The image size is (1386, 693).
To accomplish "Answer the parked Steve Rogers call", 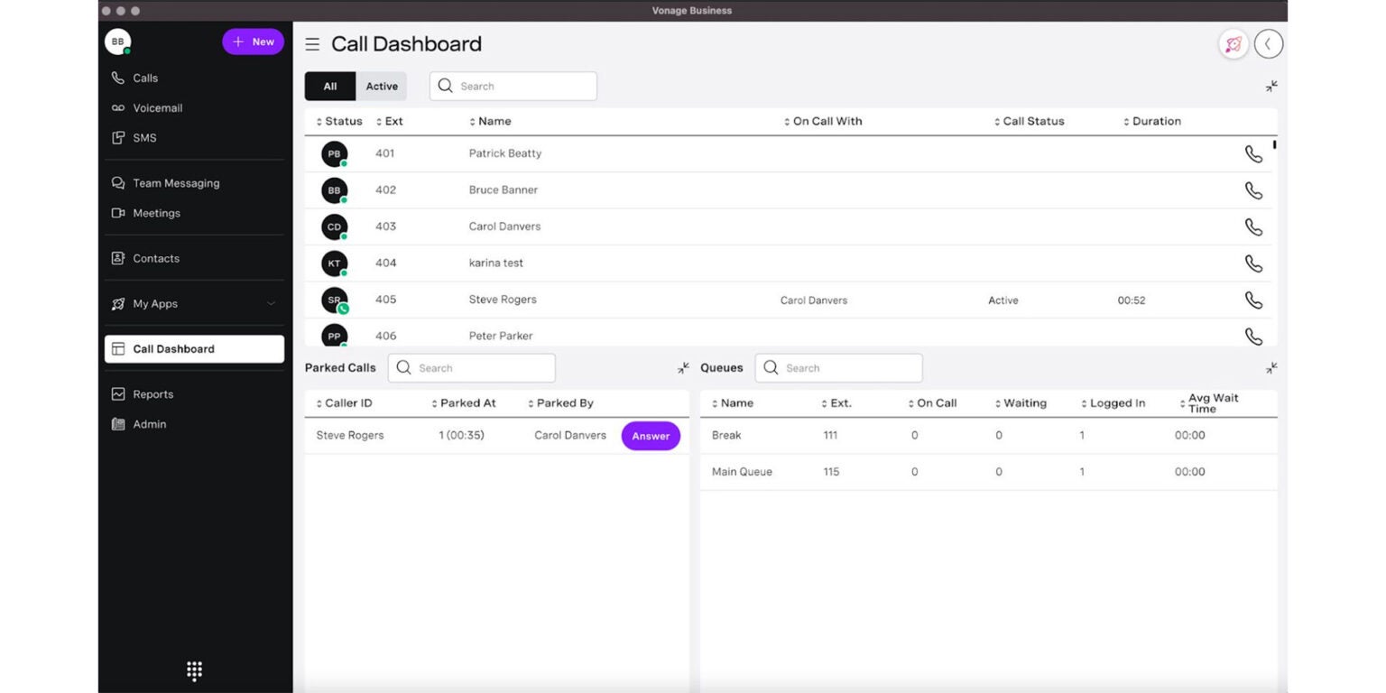I will coord(650,436).
